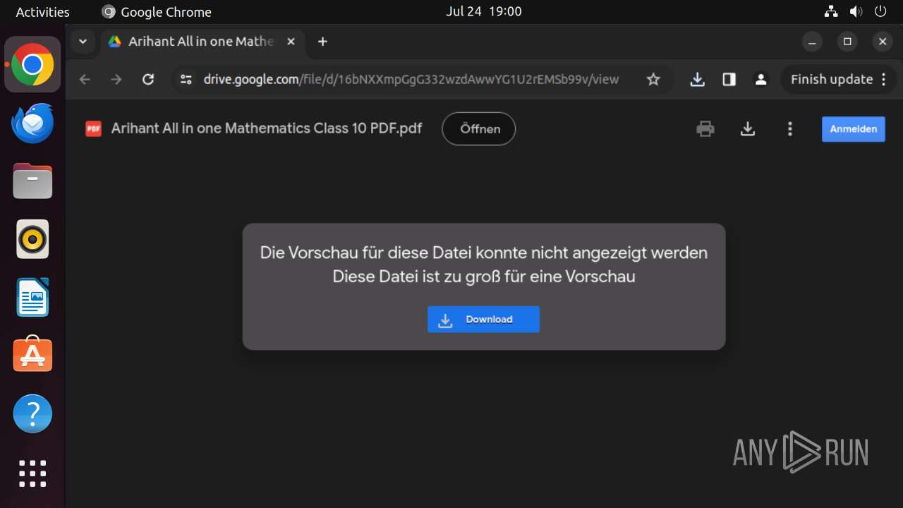Close the Arihant tab
The width and height of the screenshot is (903, 508).
point(291,42)
